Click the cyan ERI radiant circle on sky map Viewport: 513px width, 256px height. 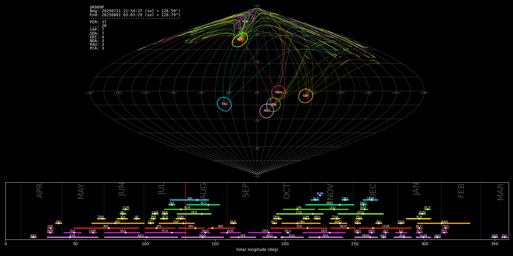click(224, 104)
